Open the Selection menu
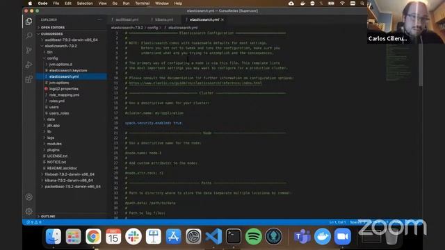Viewport: 445px width, 250px height. tap(85, 3)
